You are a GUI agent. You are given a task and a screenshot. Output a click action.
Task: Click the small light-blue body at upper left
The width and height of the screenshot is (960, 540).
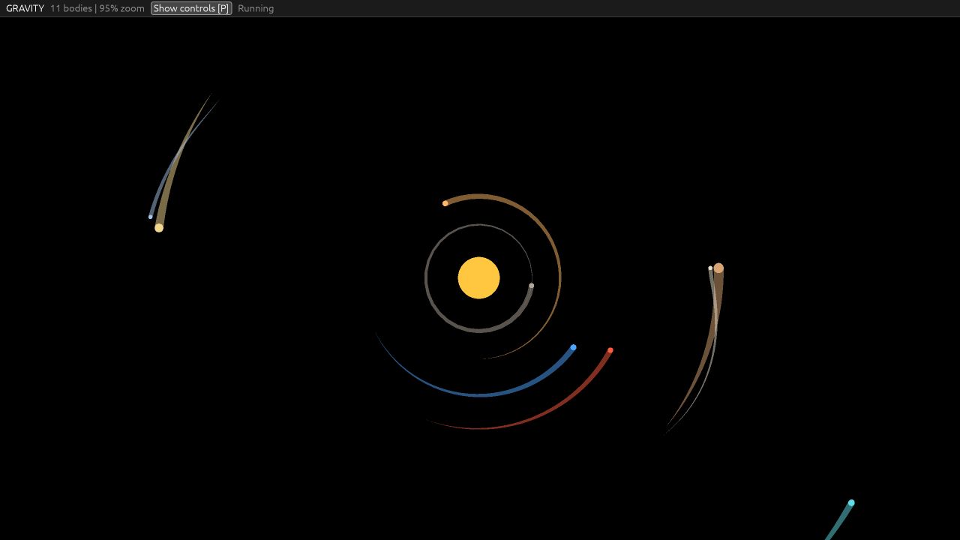(151, 217)
